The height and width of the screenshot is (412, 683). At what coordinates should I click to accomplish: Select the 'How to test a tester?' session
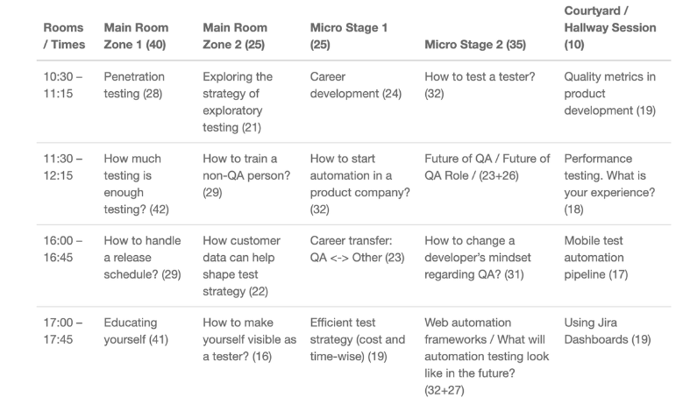pos(480,85)
